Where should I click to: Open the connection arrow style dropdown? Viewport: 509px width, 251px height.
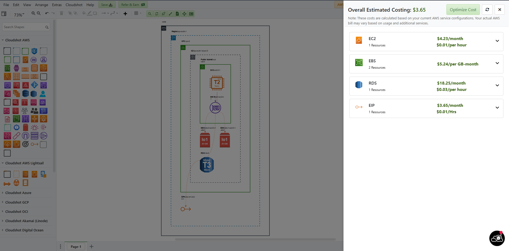click(105, 13)
